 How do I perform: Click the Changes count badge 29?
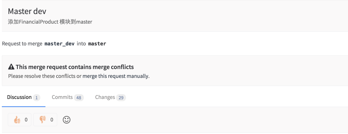[x=121, y=97]
